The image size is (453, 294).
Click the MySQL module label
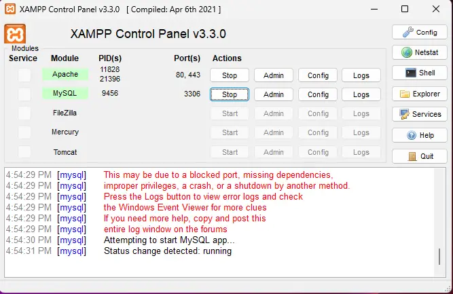tap(65, 93)
